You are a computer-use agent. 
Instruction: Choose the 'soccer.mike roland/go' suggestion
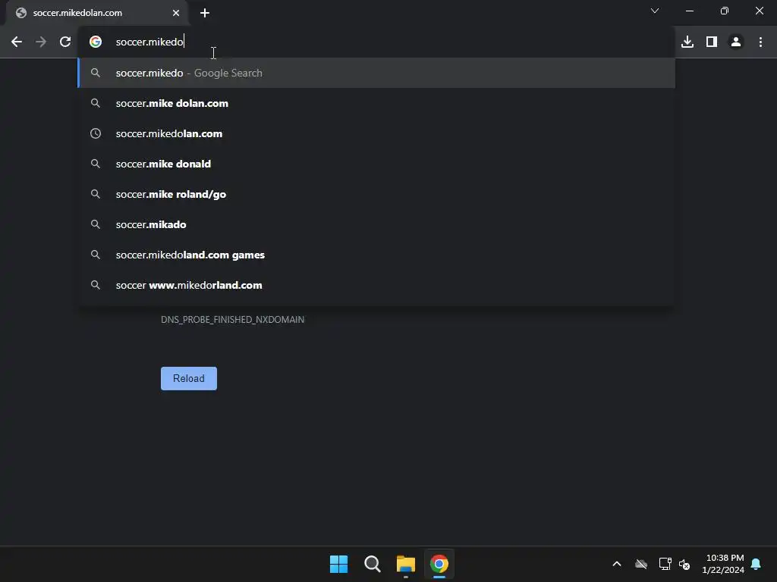coord(376,194)
